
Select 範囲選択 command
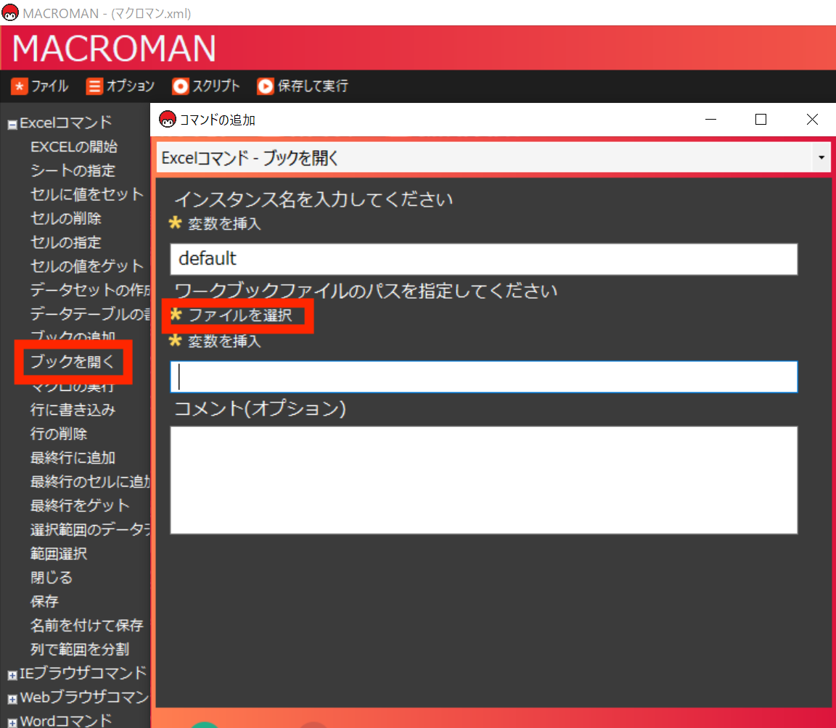click(x=59, y=553)
